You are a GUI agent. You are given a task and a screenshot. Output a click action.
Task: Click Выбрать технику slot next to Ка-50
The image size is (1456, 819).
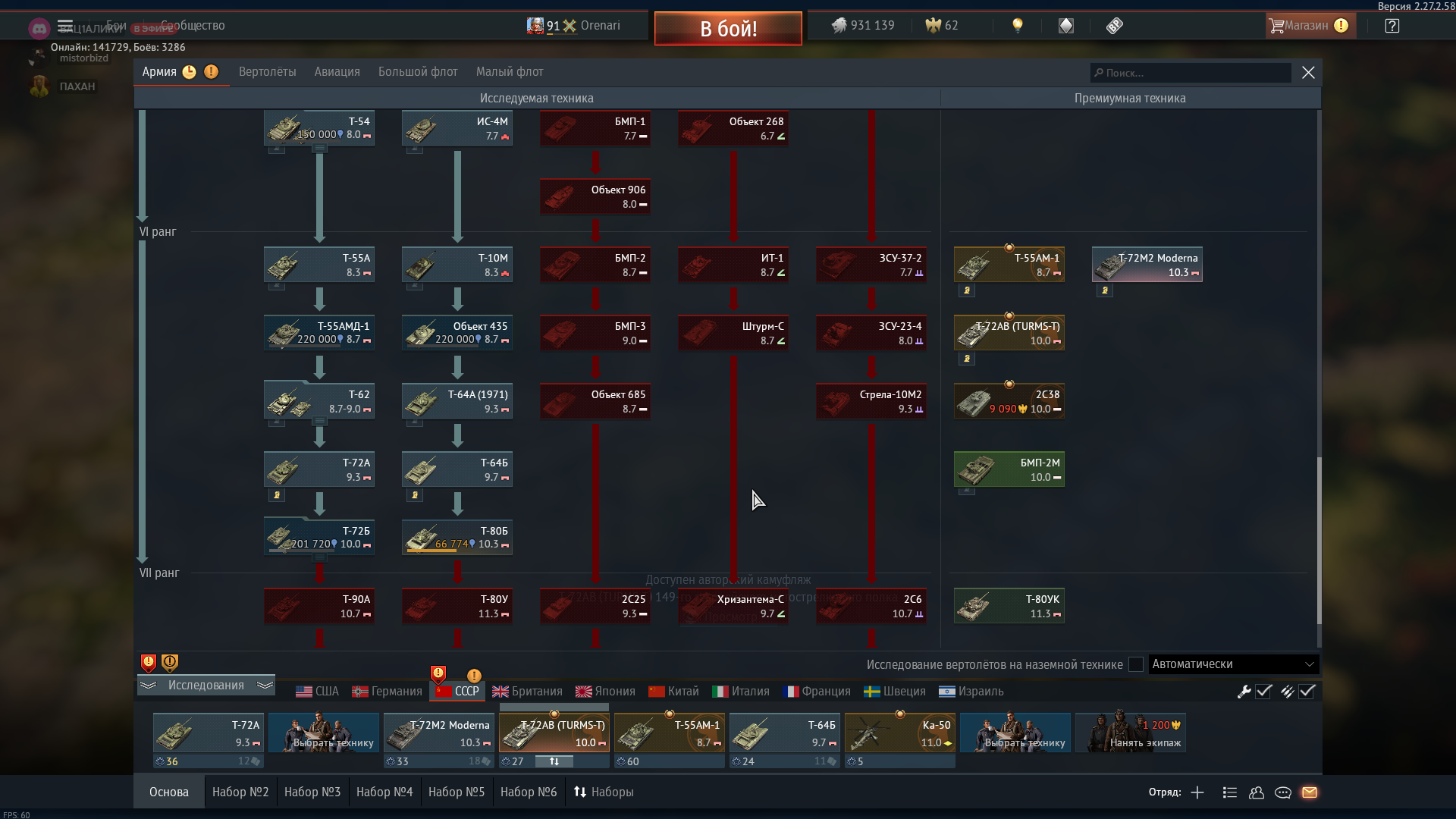point(1015,733)
